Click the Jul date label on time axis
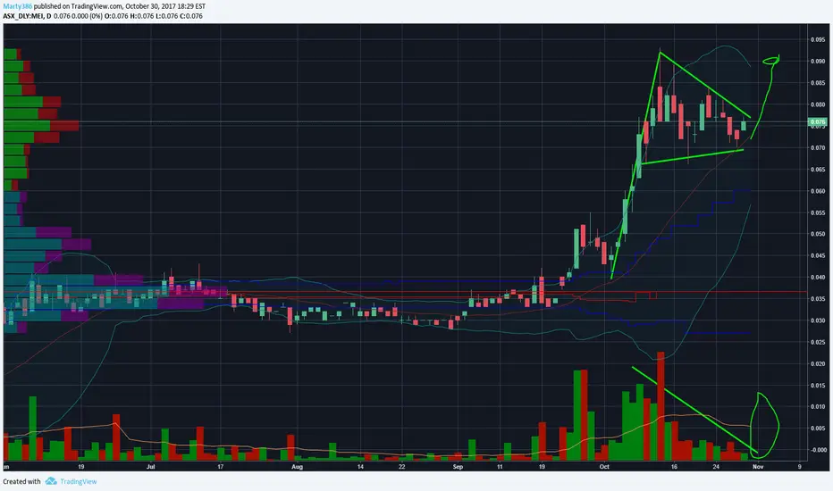This screenshot has width=833, height=491. click(x=151, y=467)
